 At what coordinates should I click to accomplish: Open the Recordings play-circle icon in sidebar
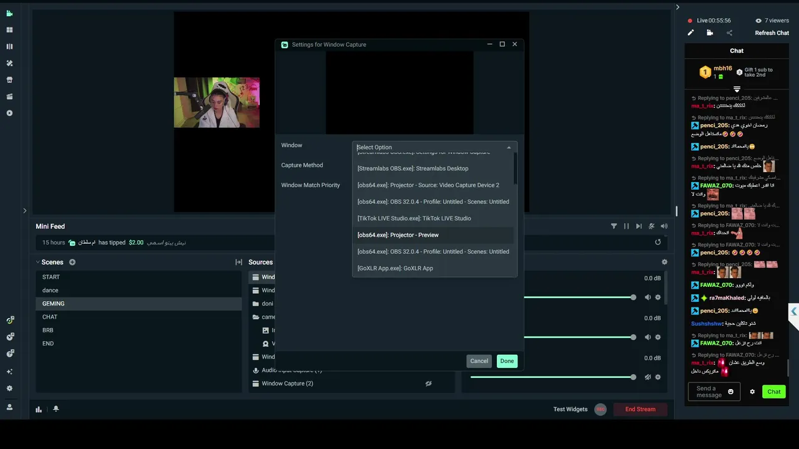click(x=9, y=113)
